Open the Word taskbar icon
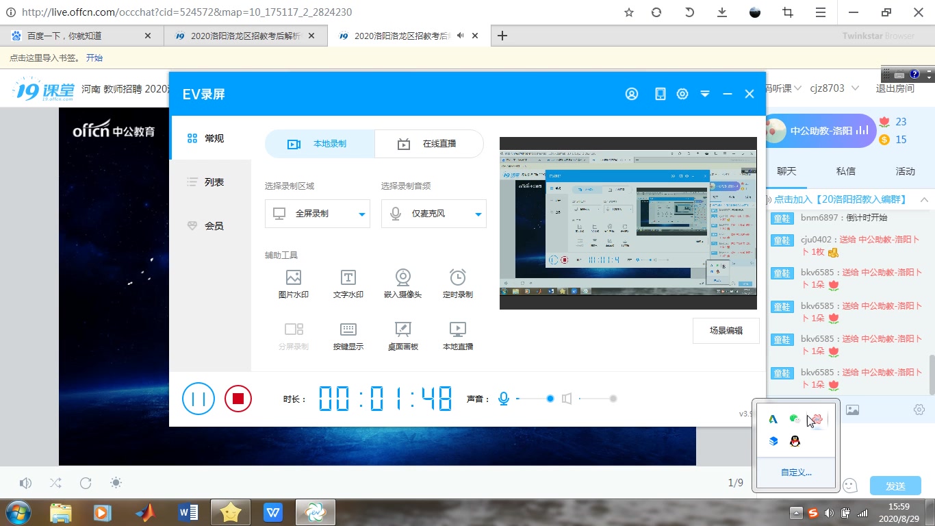 tap(188, 512)
